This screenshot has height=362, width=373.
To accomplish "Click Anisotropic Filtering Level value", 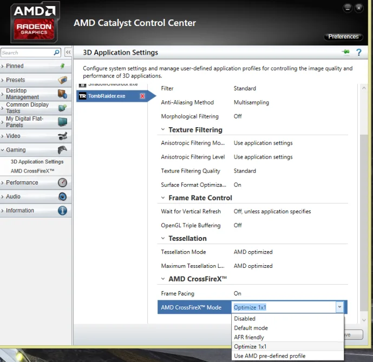I will pos(263,157).
